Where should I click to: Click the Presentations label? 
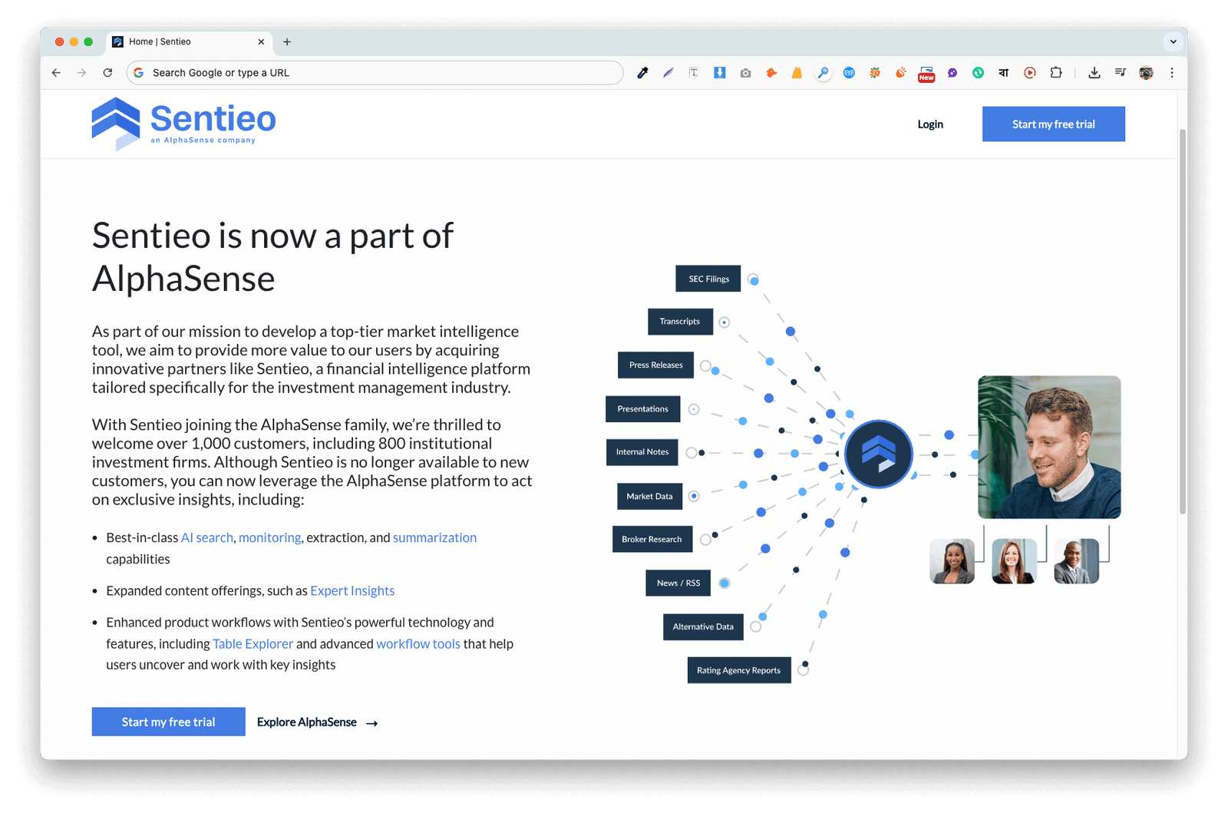(x=643, y=409)
